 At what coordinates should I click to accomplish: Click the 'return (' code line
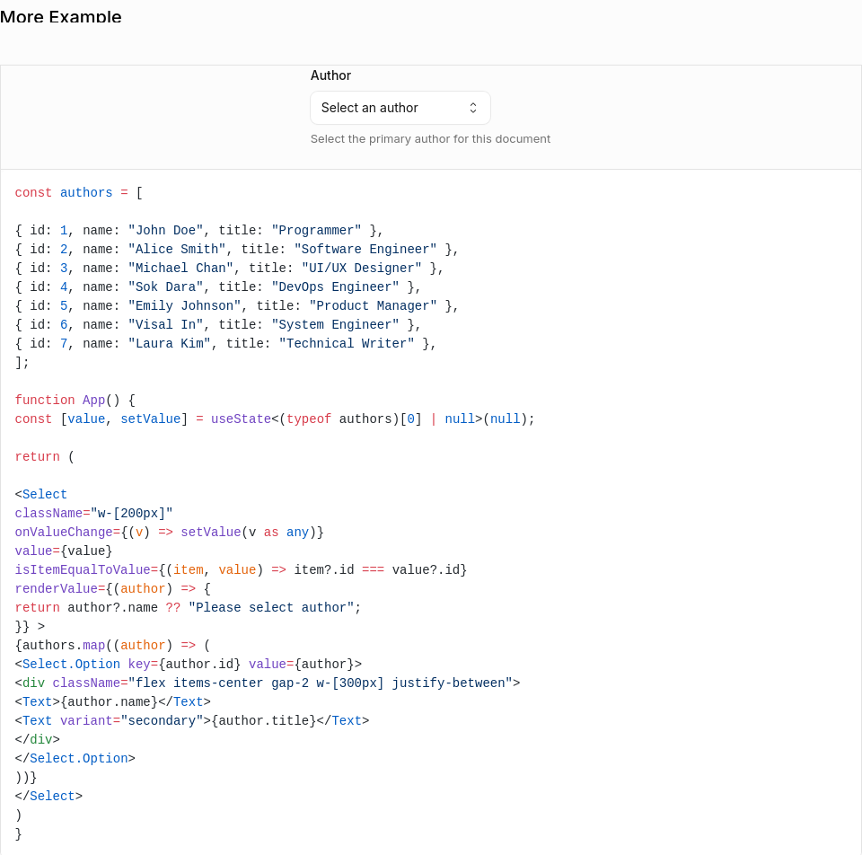[45, 457]
